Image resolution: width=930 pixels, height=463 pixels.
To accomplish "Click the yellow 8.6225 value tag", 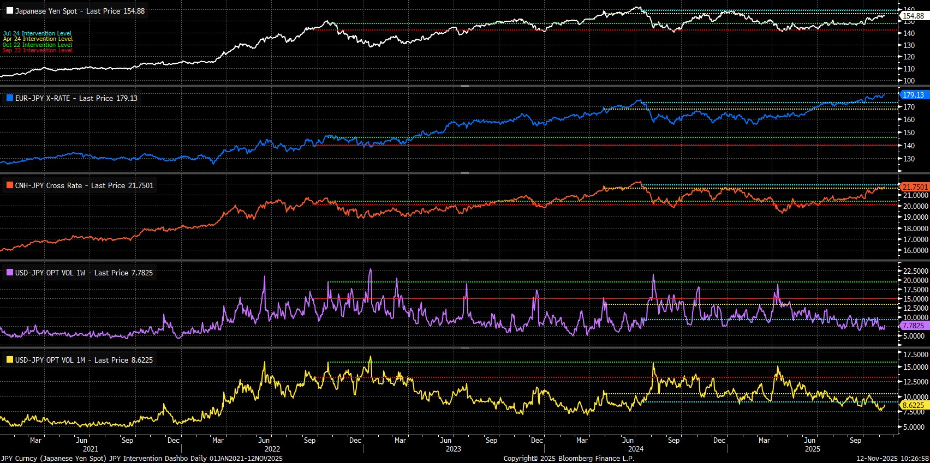I will (x=913, y=405).
